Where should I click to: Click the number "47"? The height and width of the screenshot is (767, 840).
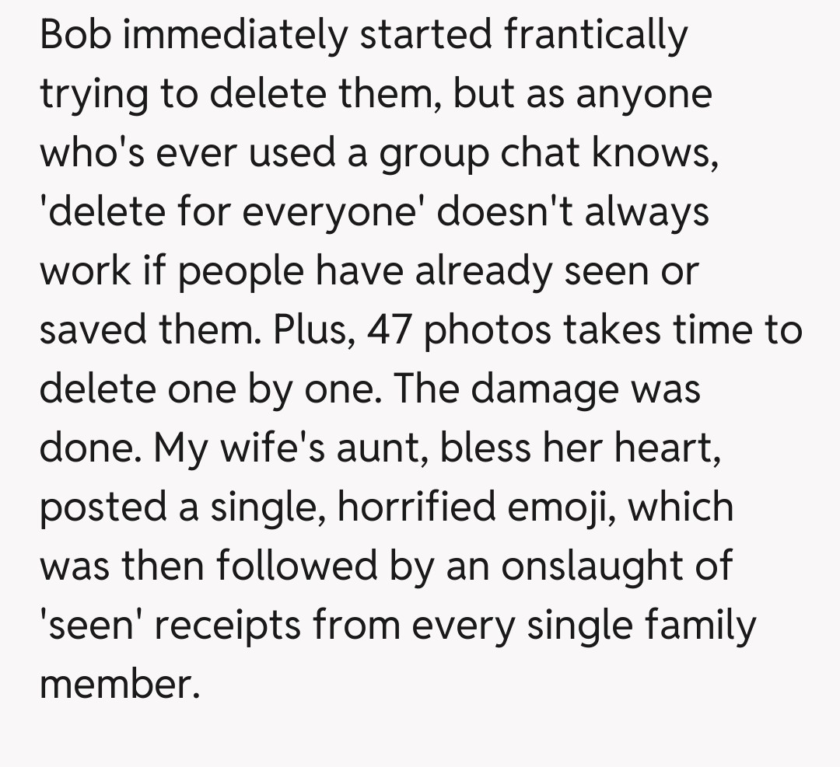click(x=390, y=331)
